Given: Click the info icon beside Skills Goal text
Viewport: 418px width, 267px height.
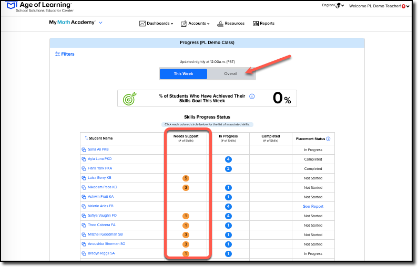Looking at the screenshot, I should click(x=252, y=97).
